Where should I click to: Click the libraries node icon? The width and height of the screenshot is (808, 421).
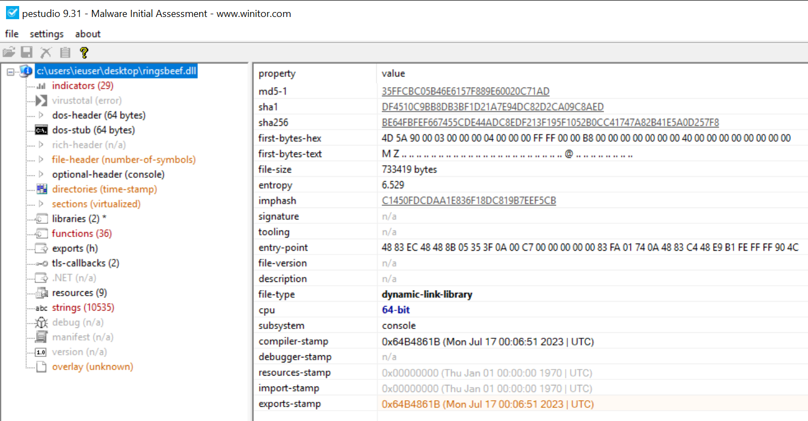pyautogui.click(x=42, y=219)
